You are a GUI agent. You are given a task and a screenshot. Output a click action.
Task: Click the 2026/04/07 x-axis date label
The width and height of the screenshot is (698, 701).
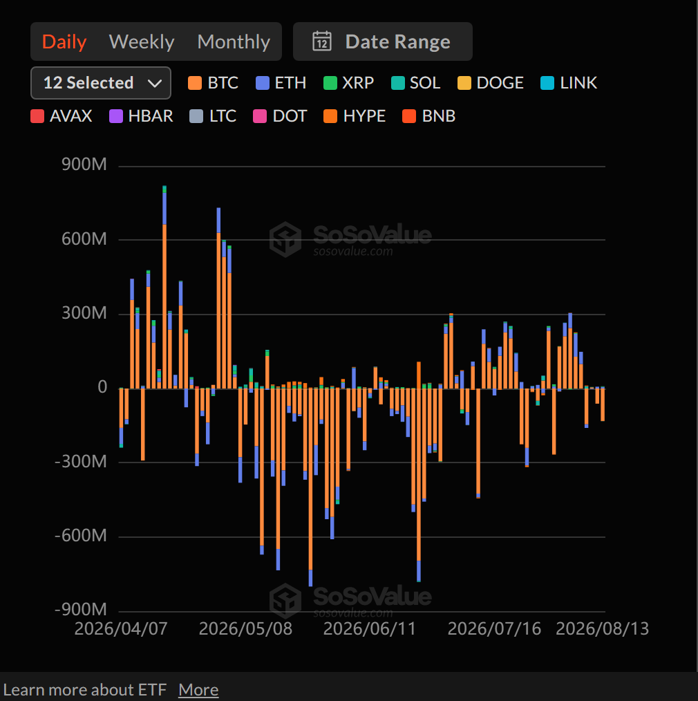pyautogui.click(x=121, y=628)
